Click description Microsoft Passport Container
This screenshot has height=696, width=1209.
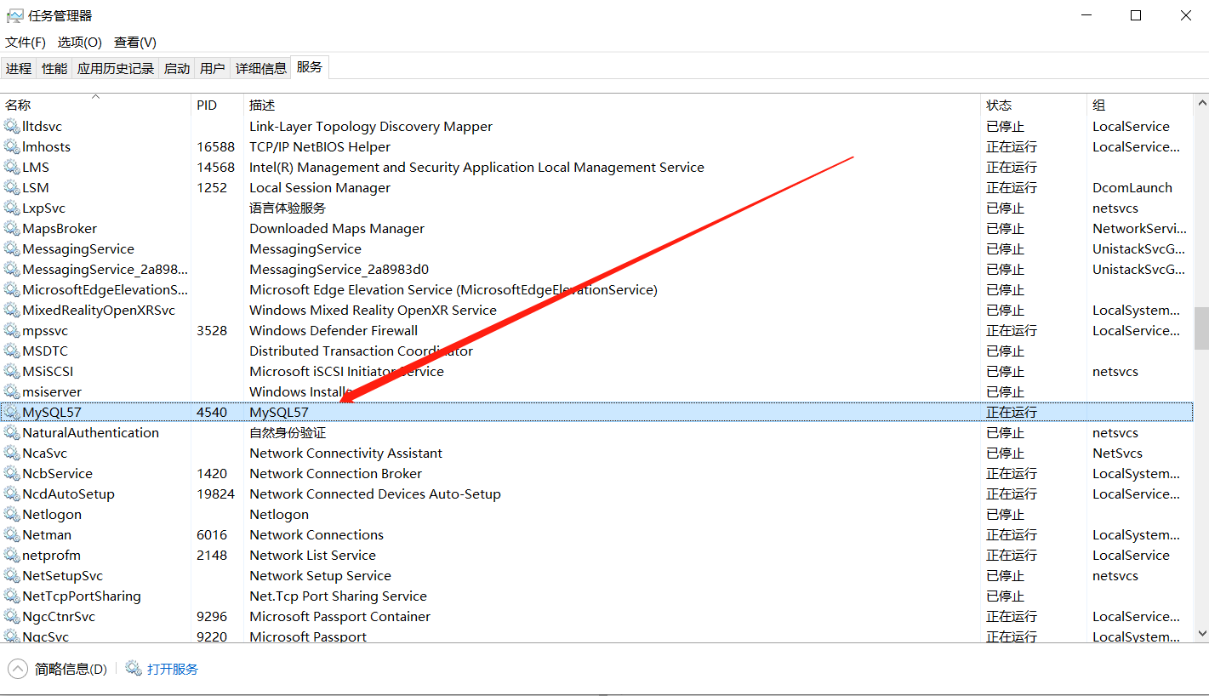tap(339, 616)
